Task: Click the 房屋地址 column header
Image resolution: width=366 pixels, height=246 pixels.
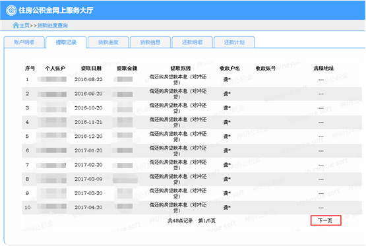Action: tap(323, 69)
